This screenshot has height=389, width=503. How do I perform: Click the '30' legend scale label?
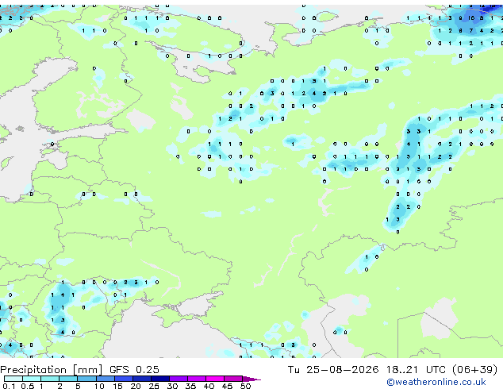(172, 386)
